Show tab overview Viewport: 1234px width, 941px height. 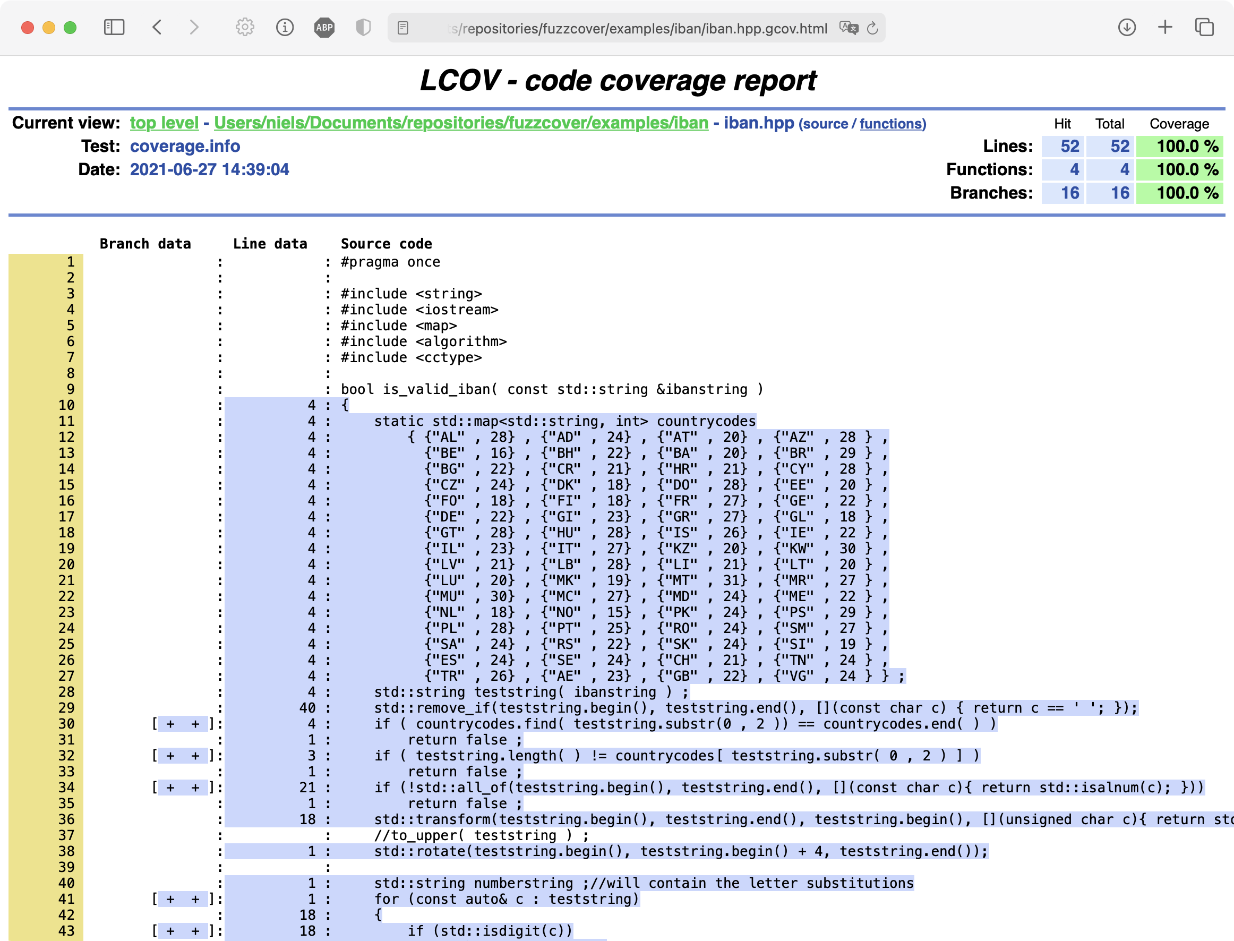1204,28
